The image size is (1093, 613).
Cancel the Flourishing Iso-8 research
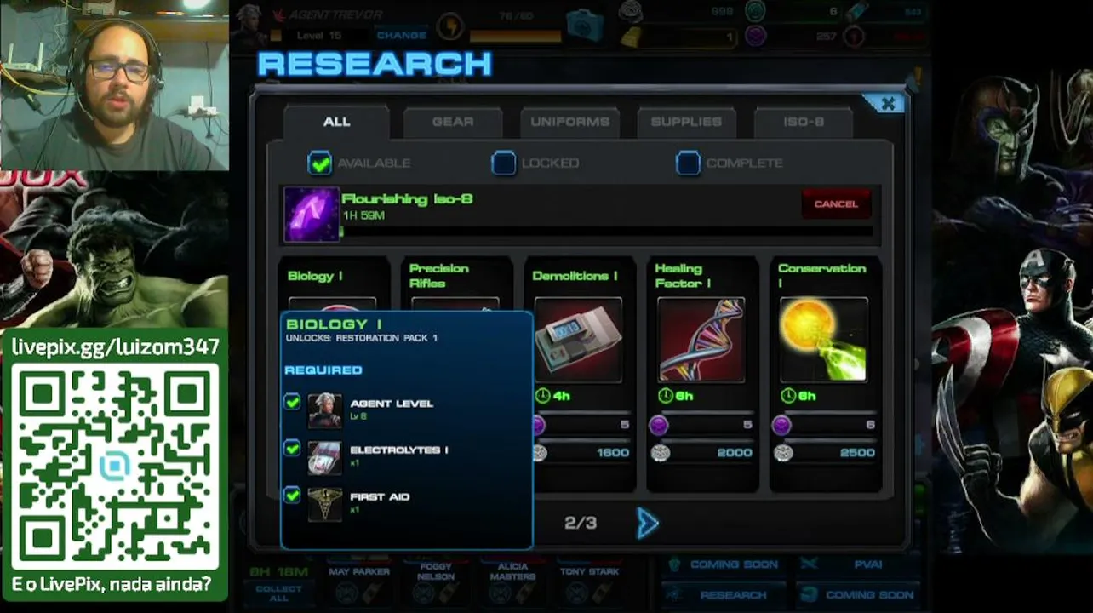[836, 204]
